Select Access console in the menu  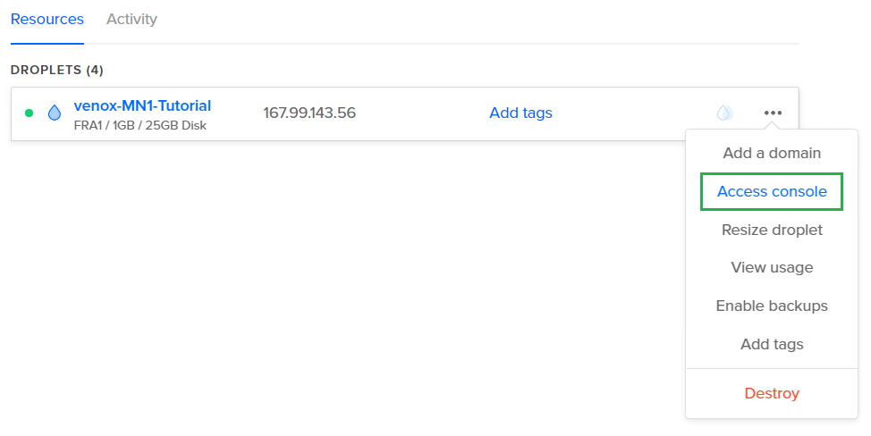pyautogui.click(x=772, y=191)
